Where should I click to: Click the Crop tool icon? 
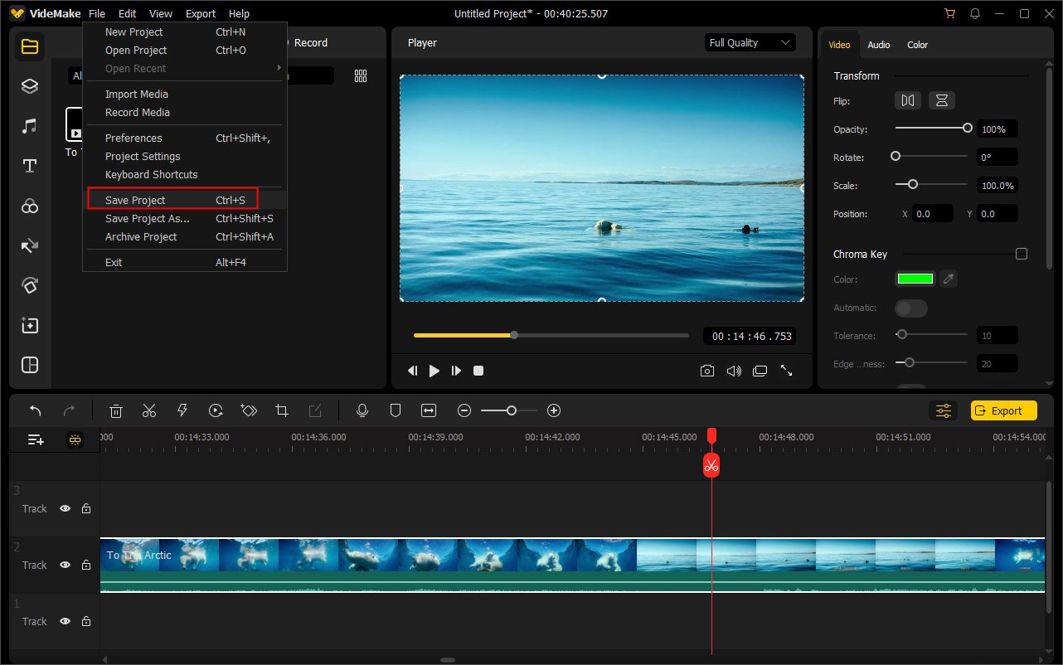point(282,410)
